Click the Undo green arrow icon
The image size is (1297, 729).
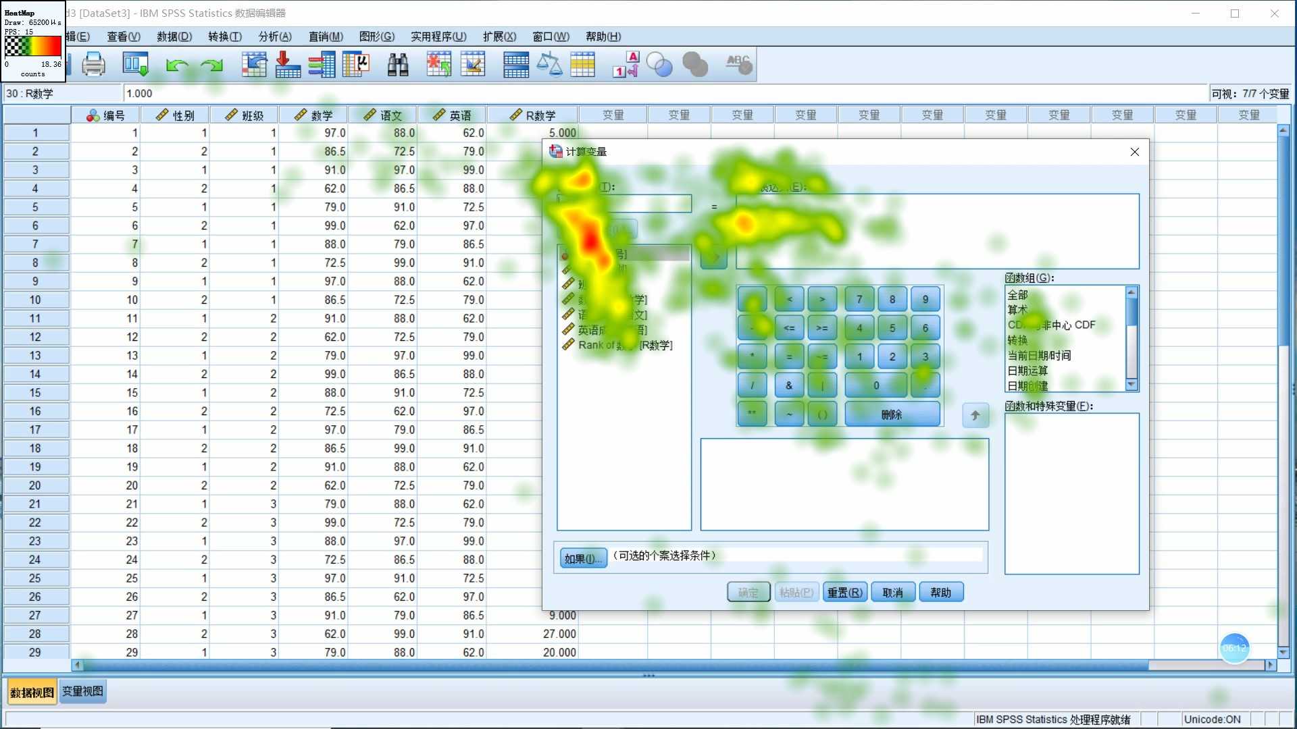[x=177, y=65]
